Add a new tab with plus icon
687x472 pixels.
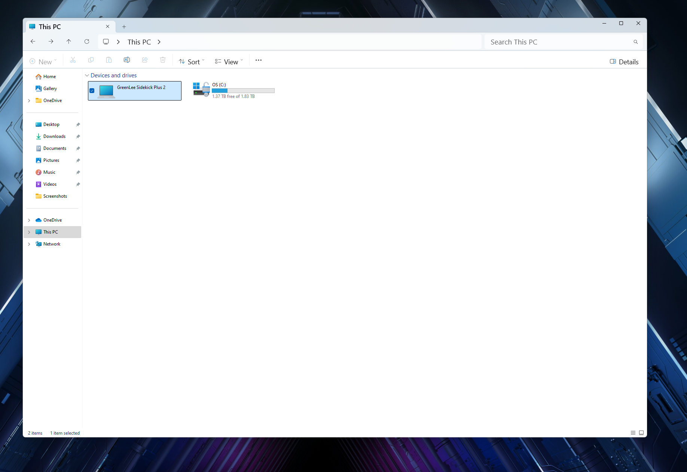coord(124,27)
